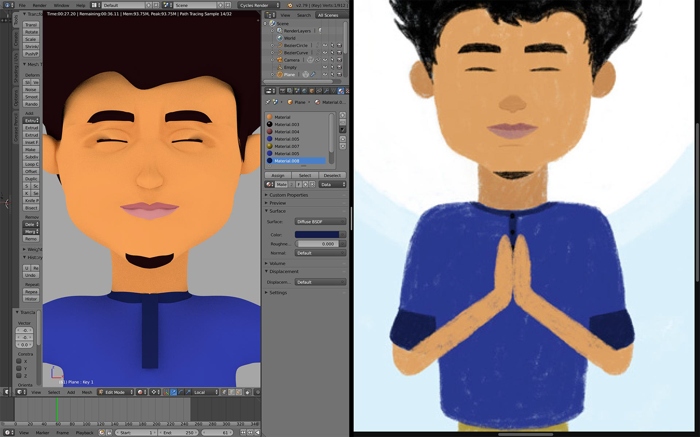Remove material slot with minus button
The width and height of the screenshot is (700, 437).
point(343,122)
